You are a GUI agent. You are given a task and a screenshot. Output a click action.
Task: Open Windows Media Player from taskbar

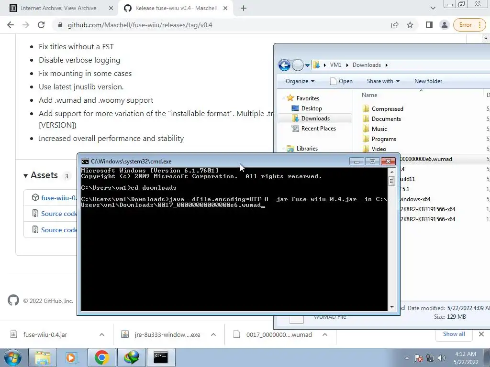coord(71,357)
